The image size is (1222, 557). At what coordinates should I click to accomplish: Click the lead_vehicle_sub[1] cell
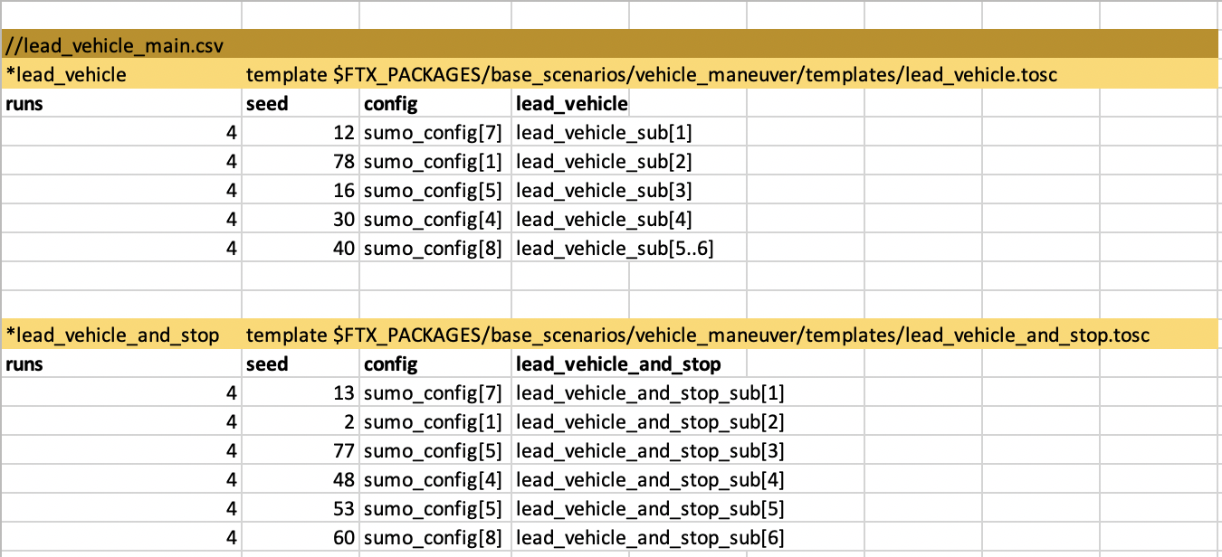coord(604,132)
